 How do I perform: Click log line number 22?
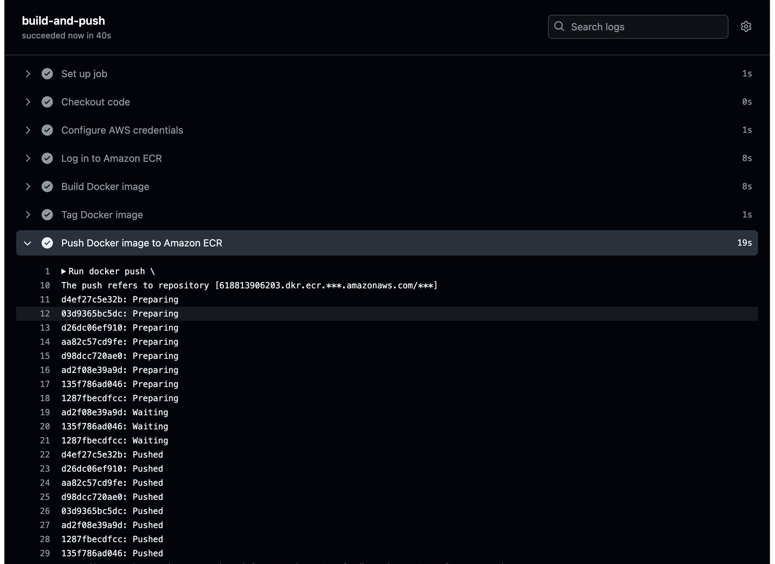pyautogui.click(x=45, y=455)
